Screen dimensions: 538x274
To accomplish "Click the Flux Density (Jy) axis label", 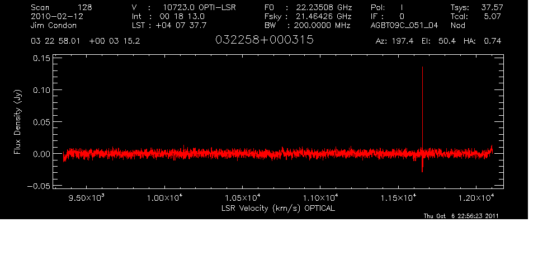I will [17, 122].
